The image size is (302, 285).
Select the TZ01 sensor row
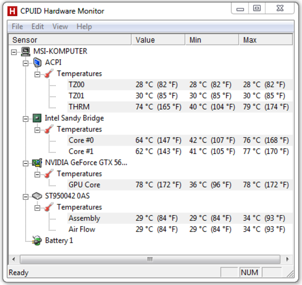click(x=180, y=96)
